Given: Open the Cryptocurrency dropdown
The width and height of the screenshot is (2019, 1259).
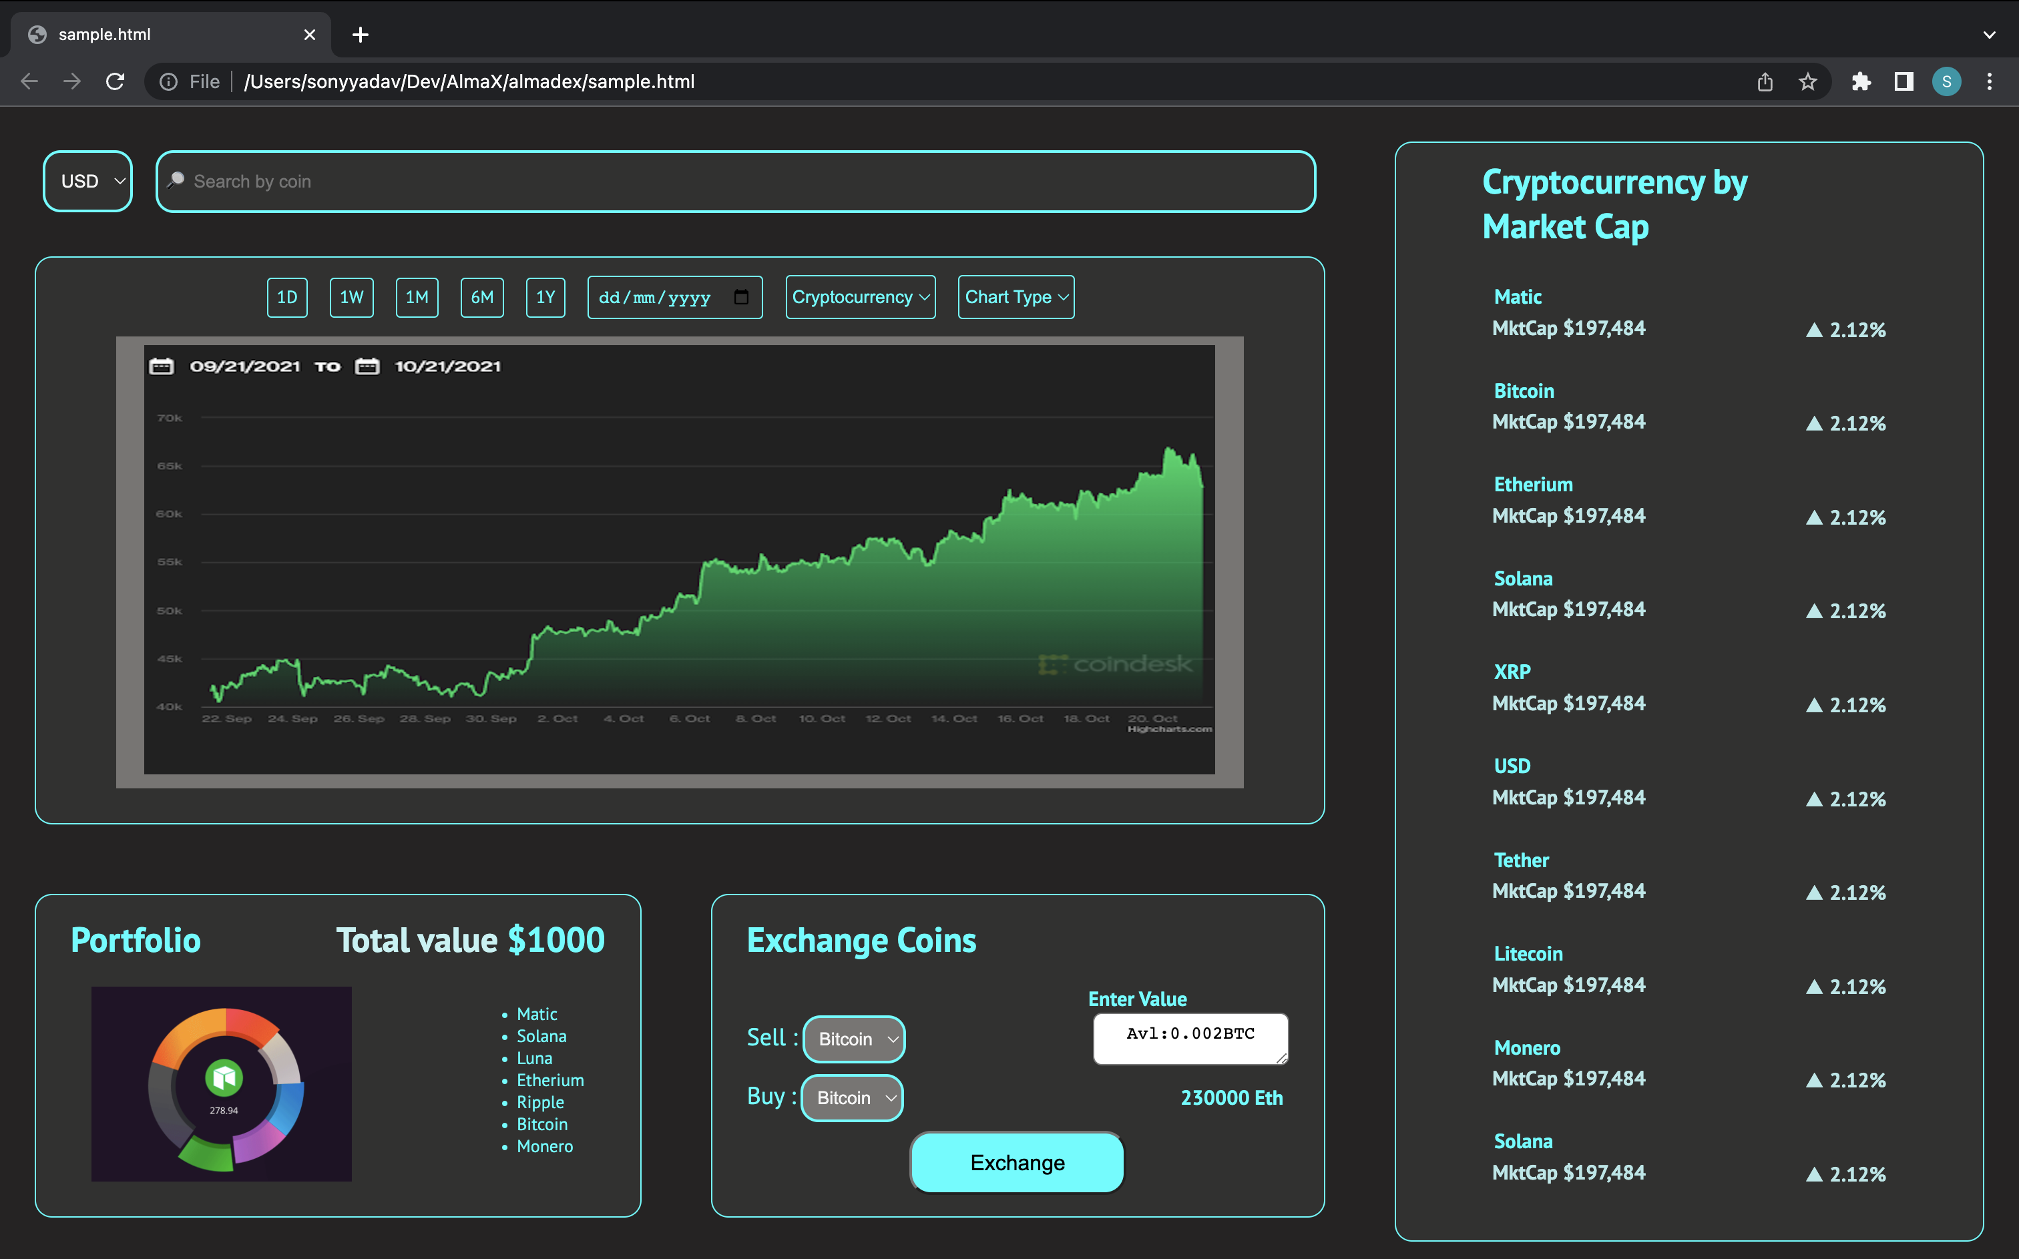Looking at the screenshot, I should pyautogui.click(x=859, y=296).
